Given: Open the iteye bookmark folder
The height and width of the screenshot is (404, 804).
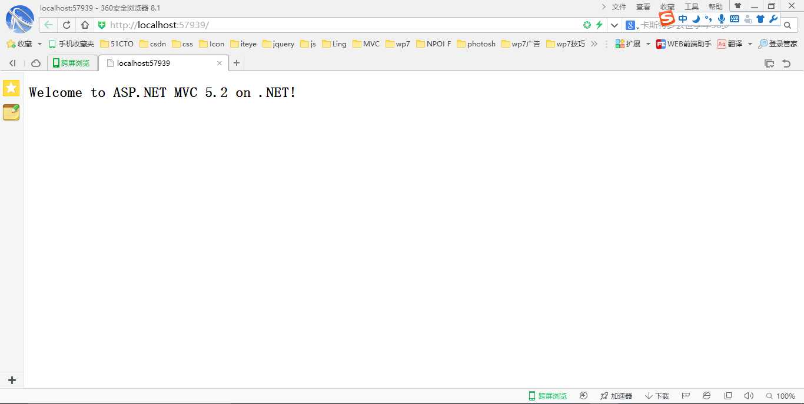Looking at the screenshot, I should coord(243,43).
